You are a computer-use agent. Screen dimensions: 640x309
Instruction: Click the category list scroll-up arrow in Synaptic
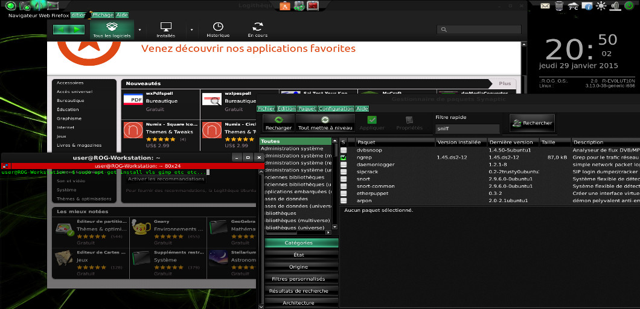(x=335, y=141)
